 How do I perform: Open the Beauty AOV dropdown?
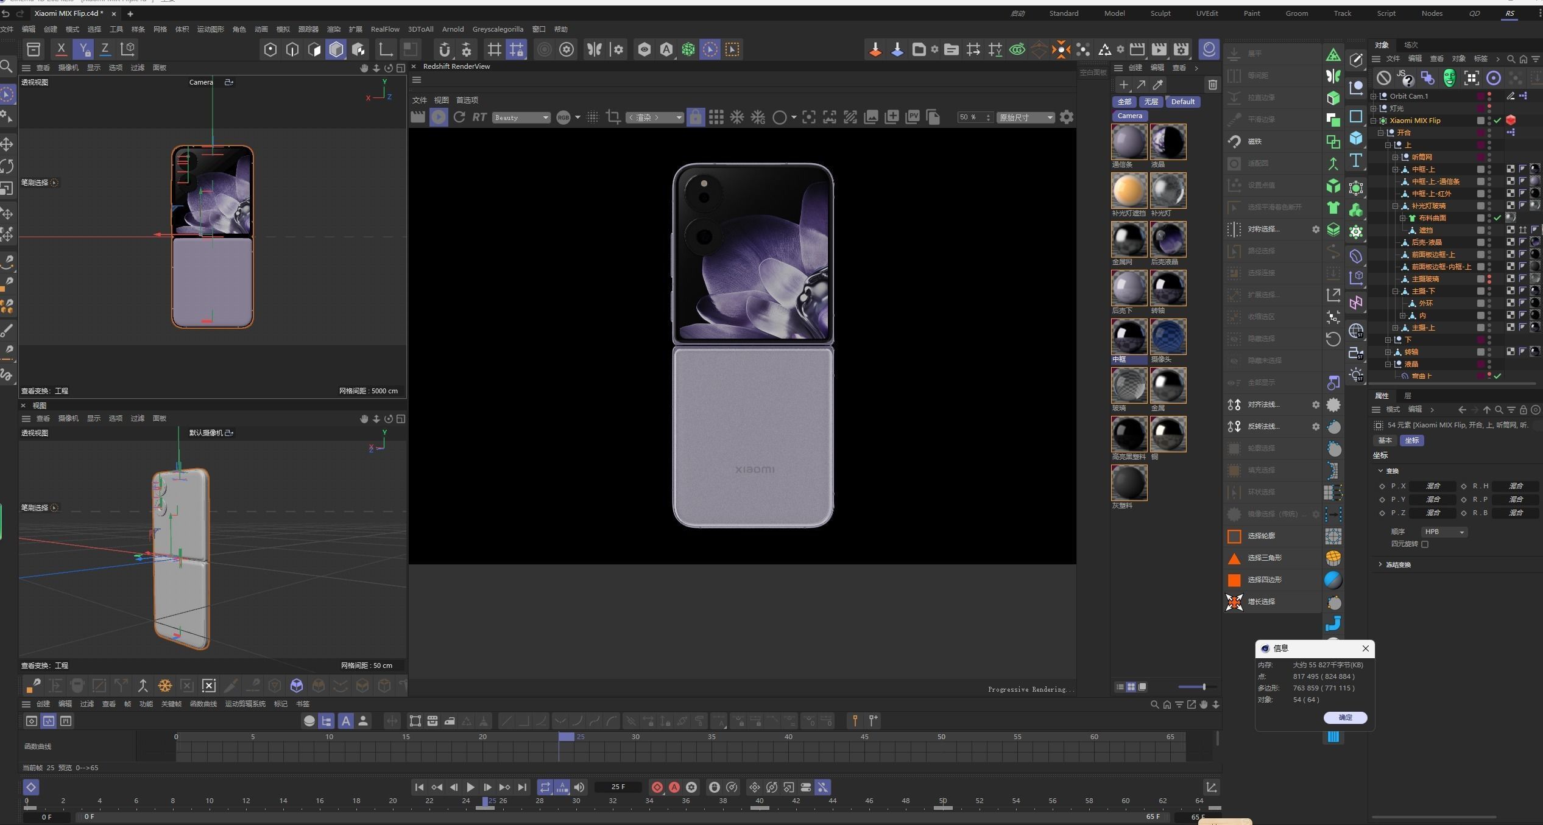coord(521,118)
